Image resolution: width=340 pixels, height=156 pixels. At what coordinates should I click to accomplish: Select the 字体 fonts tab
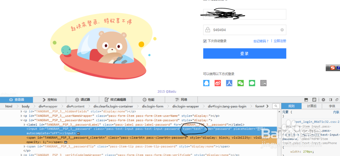point(332,106)
